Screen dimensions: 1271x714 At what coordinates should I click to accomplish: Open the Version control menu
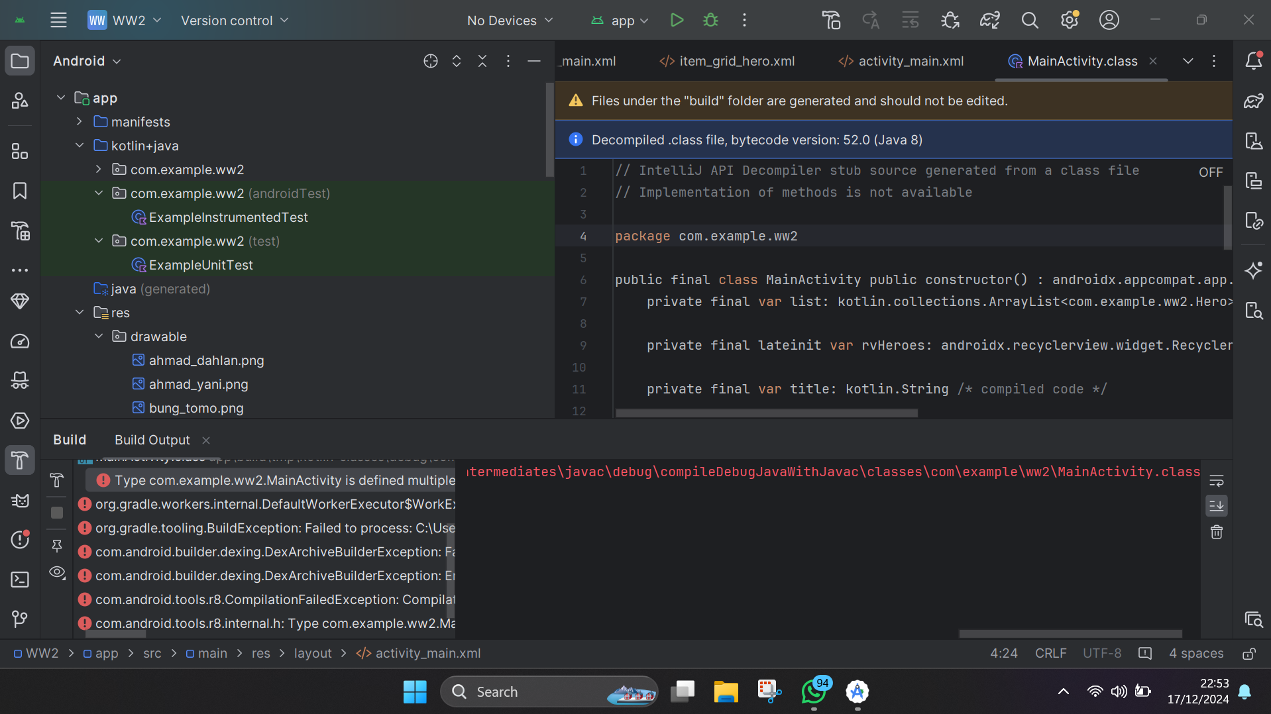234,21
